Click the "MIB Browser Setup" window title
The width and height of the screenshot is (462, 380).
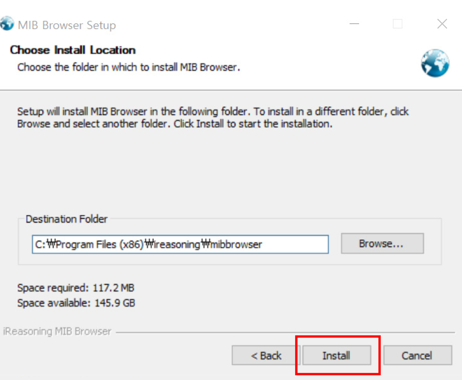67,25
